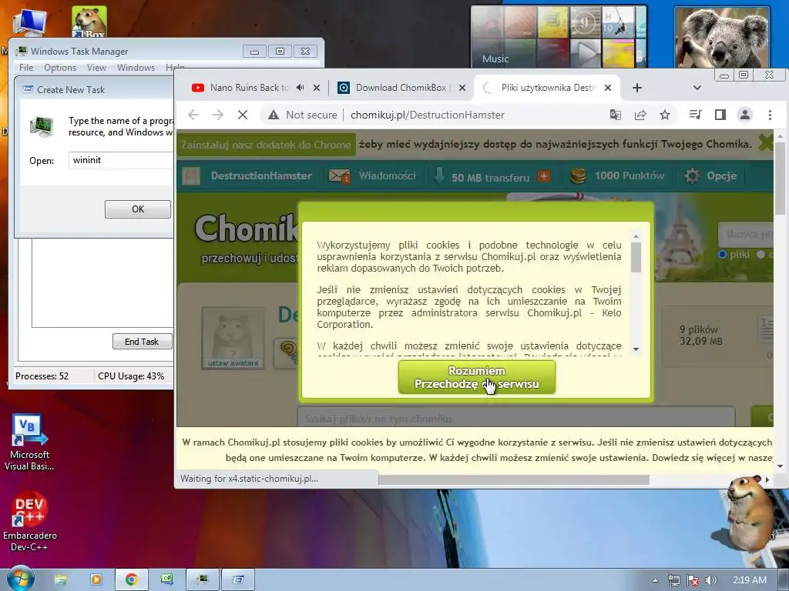This screenshot has width=789, height=591.
Task: Click the koala picture gadget
Action: [722, 38]
